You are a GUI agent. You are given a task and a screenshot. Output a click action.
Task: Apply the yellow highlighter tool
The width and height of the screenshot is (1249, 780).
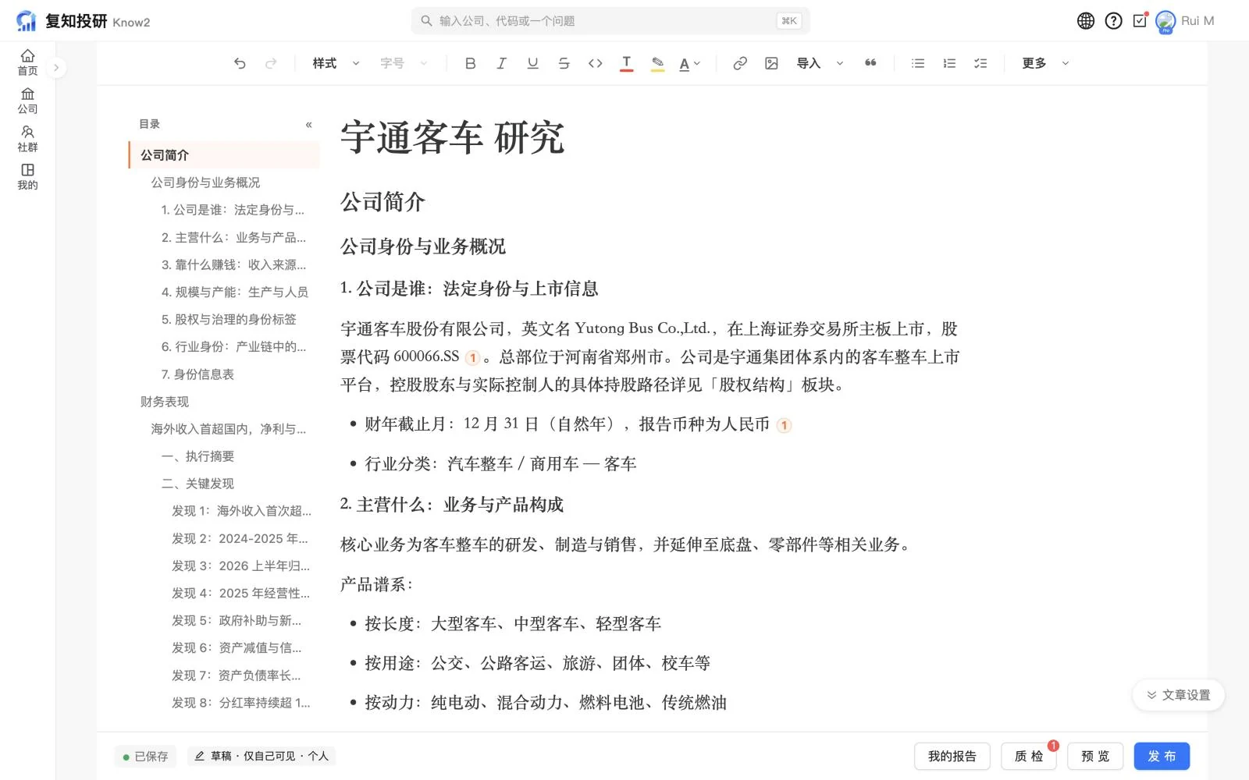point(657,63)
